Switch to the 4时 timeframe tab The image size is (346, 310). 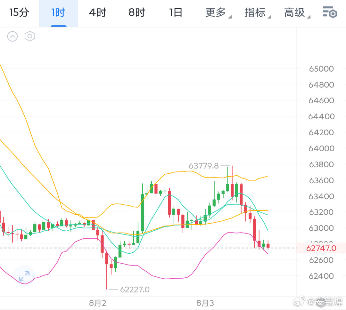(x=97, y=12)
